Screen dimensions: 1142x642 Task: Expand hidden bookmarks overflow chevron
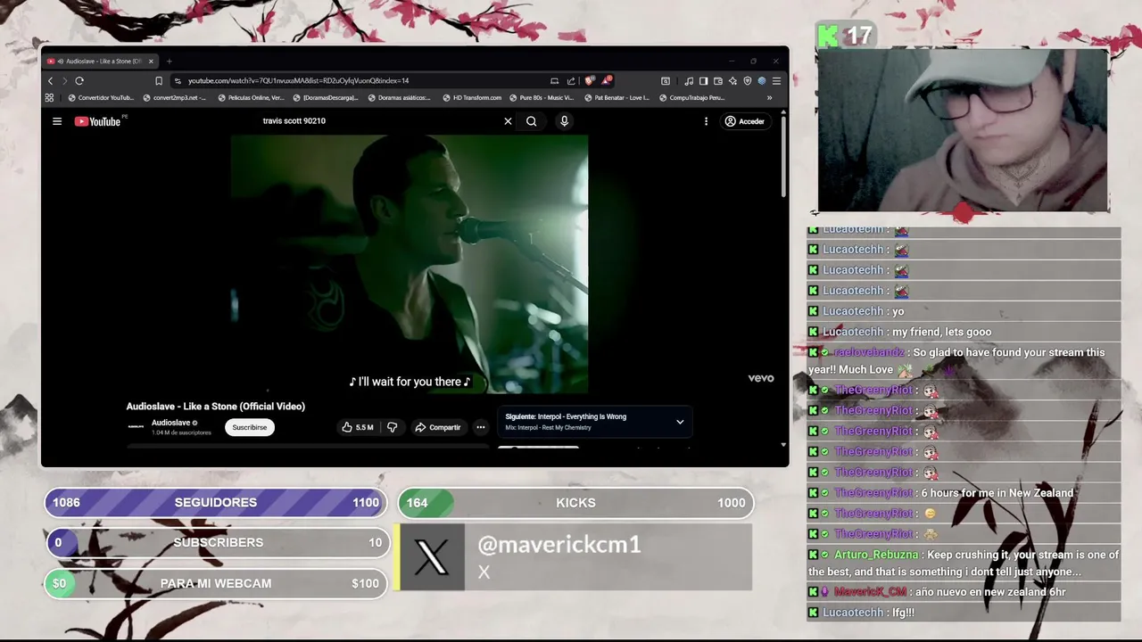pyautogui.click(x=769, y=98)
